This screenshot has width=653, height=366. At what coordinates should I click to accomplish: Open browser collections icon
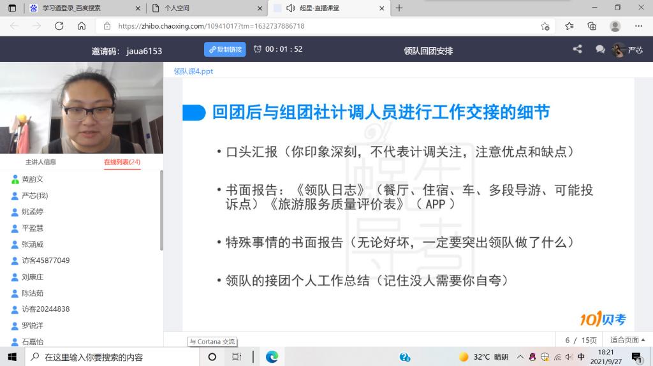pyautogui.click(x=592, y=26)
